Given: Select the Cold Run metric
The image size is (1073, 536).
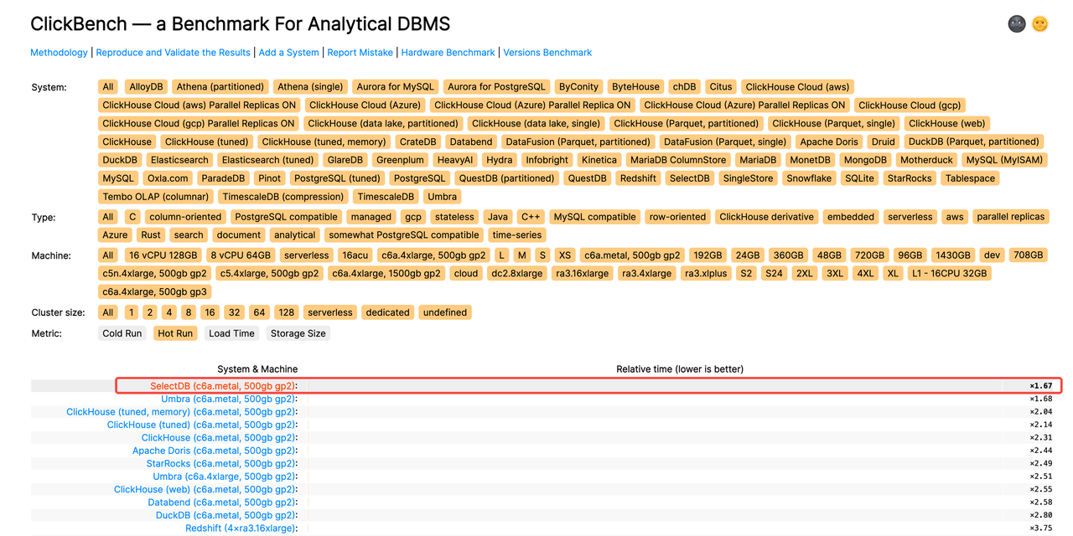Looking at the screenshot, I should point(122,334).
